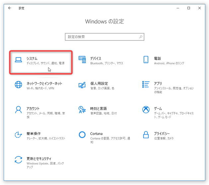Click the プライバシー padlock icon
209x185 pixels.
146,135
